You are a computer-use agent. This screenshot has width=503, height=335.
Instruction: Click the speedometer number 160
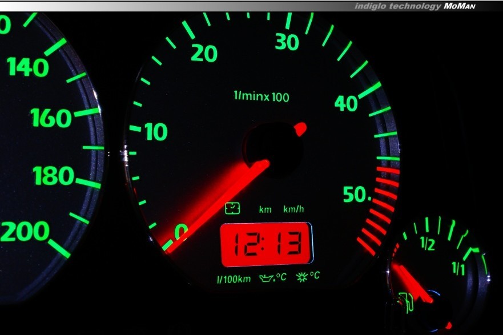[51, 118]
